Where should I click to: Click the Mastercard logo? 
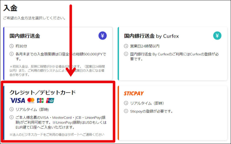[x=31, y=100]
